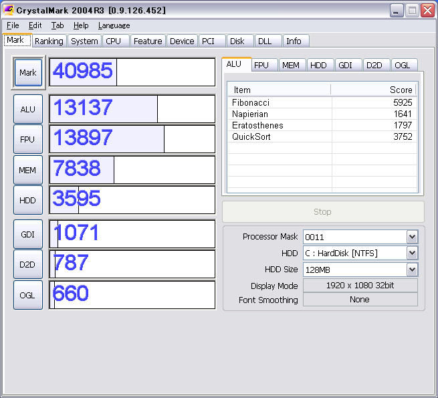Screen dimensions: 438x398
Task: Close the CrystalMark window
Action: coord(428,11)
